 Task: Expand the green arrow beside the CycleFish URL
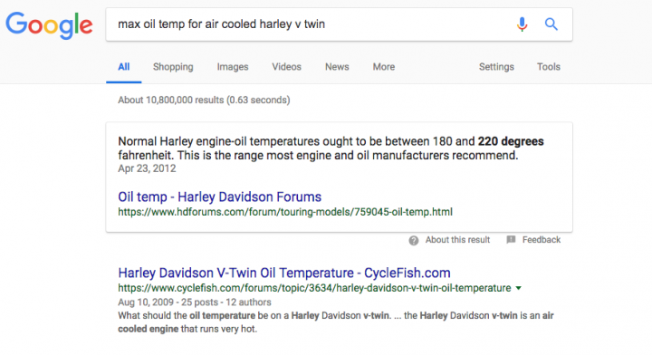click(519, 288)
